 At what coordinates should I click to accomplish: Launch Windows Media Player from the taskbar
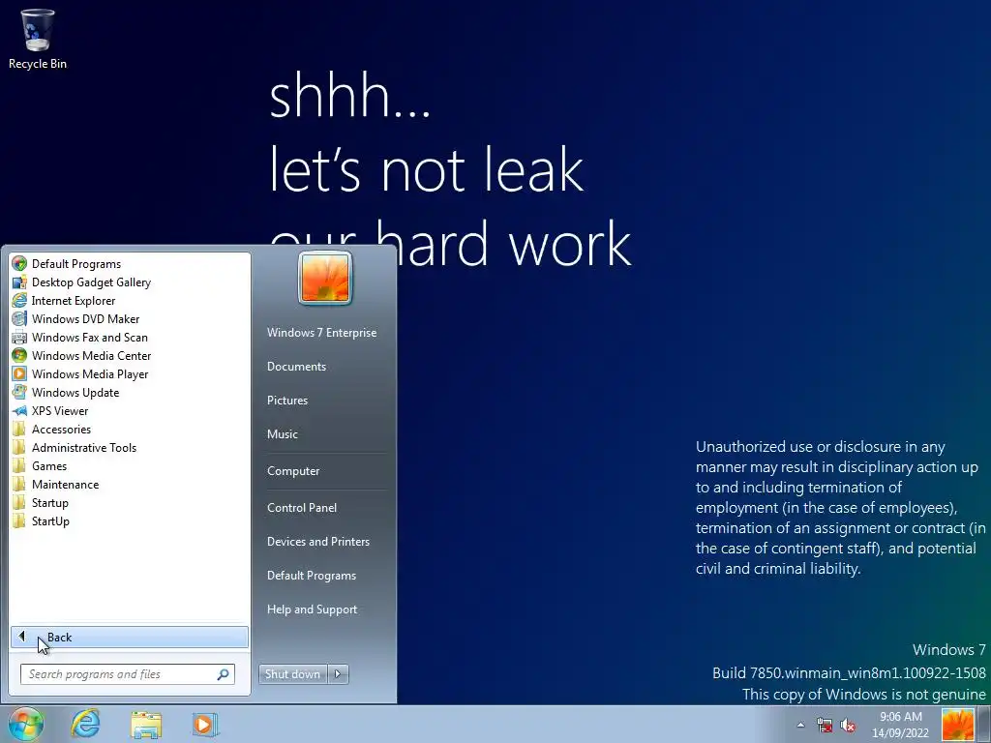pyautogui.click(x=205, y=724)
